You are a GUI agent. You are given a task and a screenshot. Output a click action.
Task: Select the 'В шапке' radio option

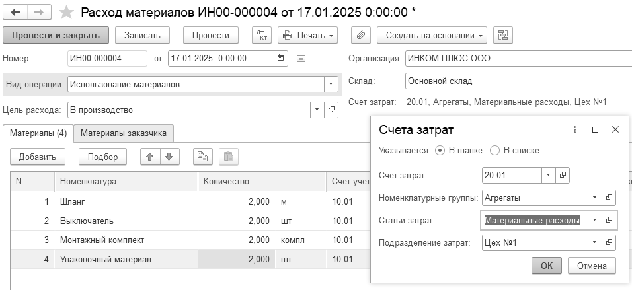click(x=440, y=150)
